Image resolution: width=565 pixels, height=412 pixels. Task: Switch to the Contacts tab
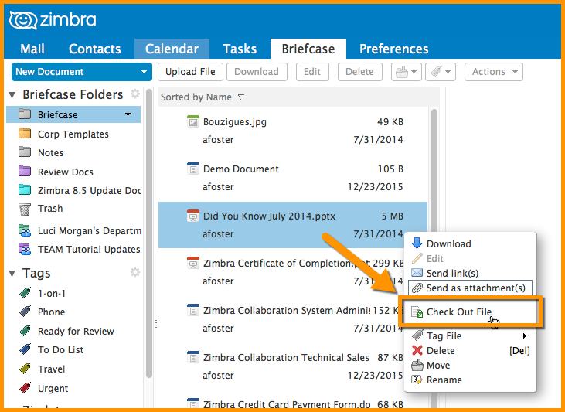click(94, 49)
